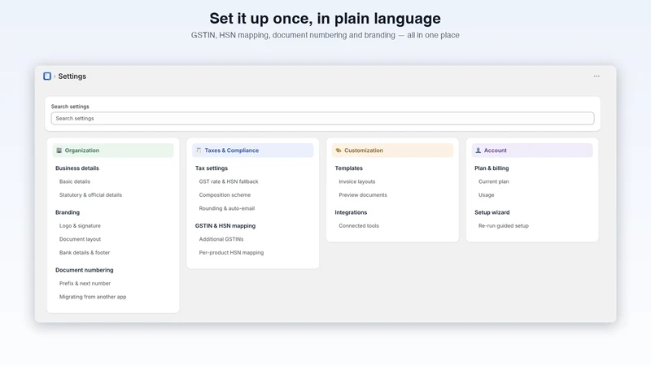The height and width of the screenshot is (366, 651).
Task: Click the Document numbering heading
Action: [x=85, y=270]
